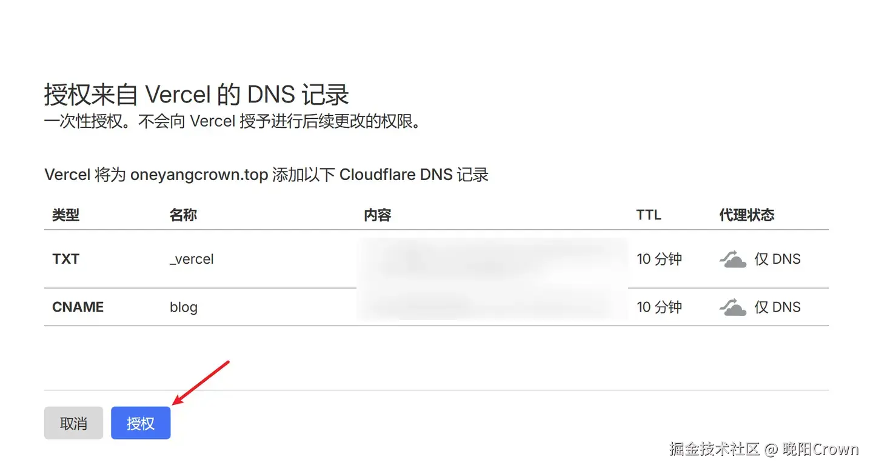Click the 10 分钟 TTL in TXT row
The image size is (873, 471).
coord(659,259)
